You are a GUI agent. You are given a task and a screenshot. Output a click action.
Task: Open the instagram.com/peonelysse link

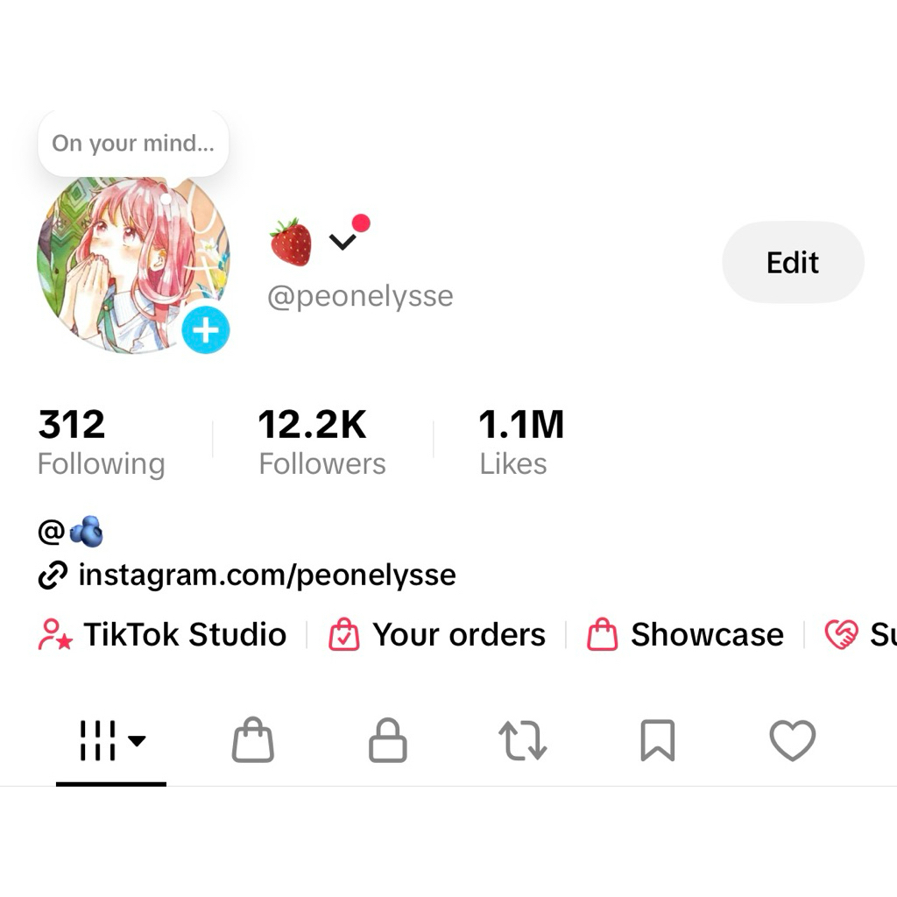coord(267,575)
